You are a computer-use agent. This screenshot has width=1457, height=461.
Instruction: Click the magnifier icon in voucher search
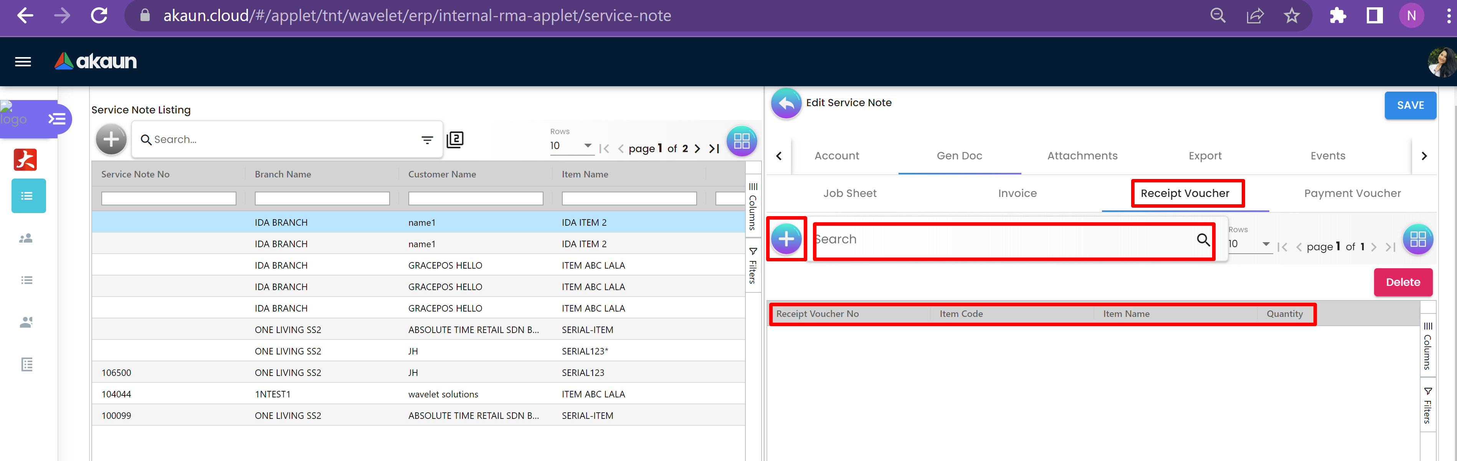pos(1203,240)
